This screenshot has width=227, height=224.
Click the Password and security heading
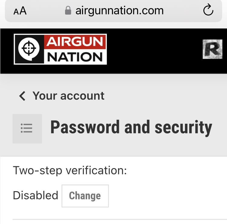(x=131, y=127)
